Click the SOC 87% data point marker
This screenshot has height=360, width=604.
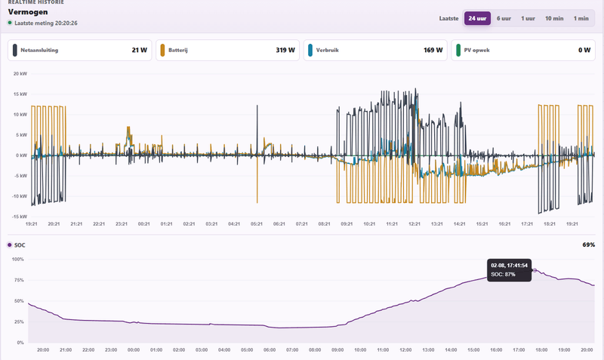pyautogui.click(x=535, y=270)
